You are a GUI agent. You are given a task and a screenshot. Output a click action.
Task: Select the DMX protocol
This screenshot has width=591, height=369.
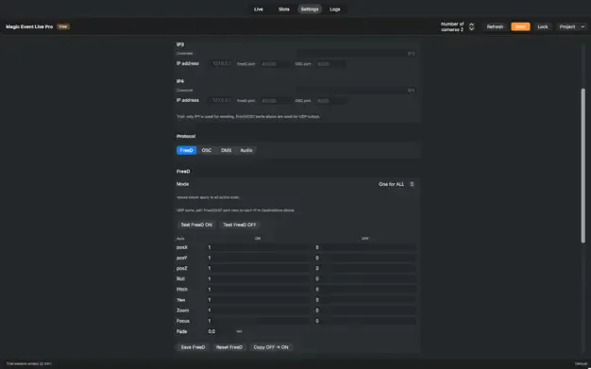(x=227, y=150)
